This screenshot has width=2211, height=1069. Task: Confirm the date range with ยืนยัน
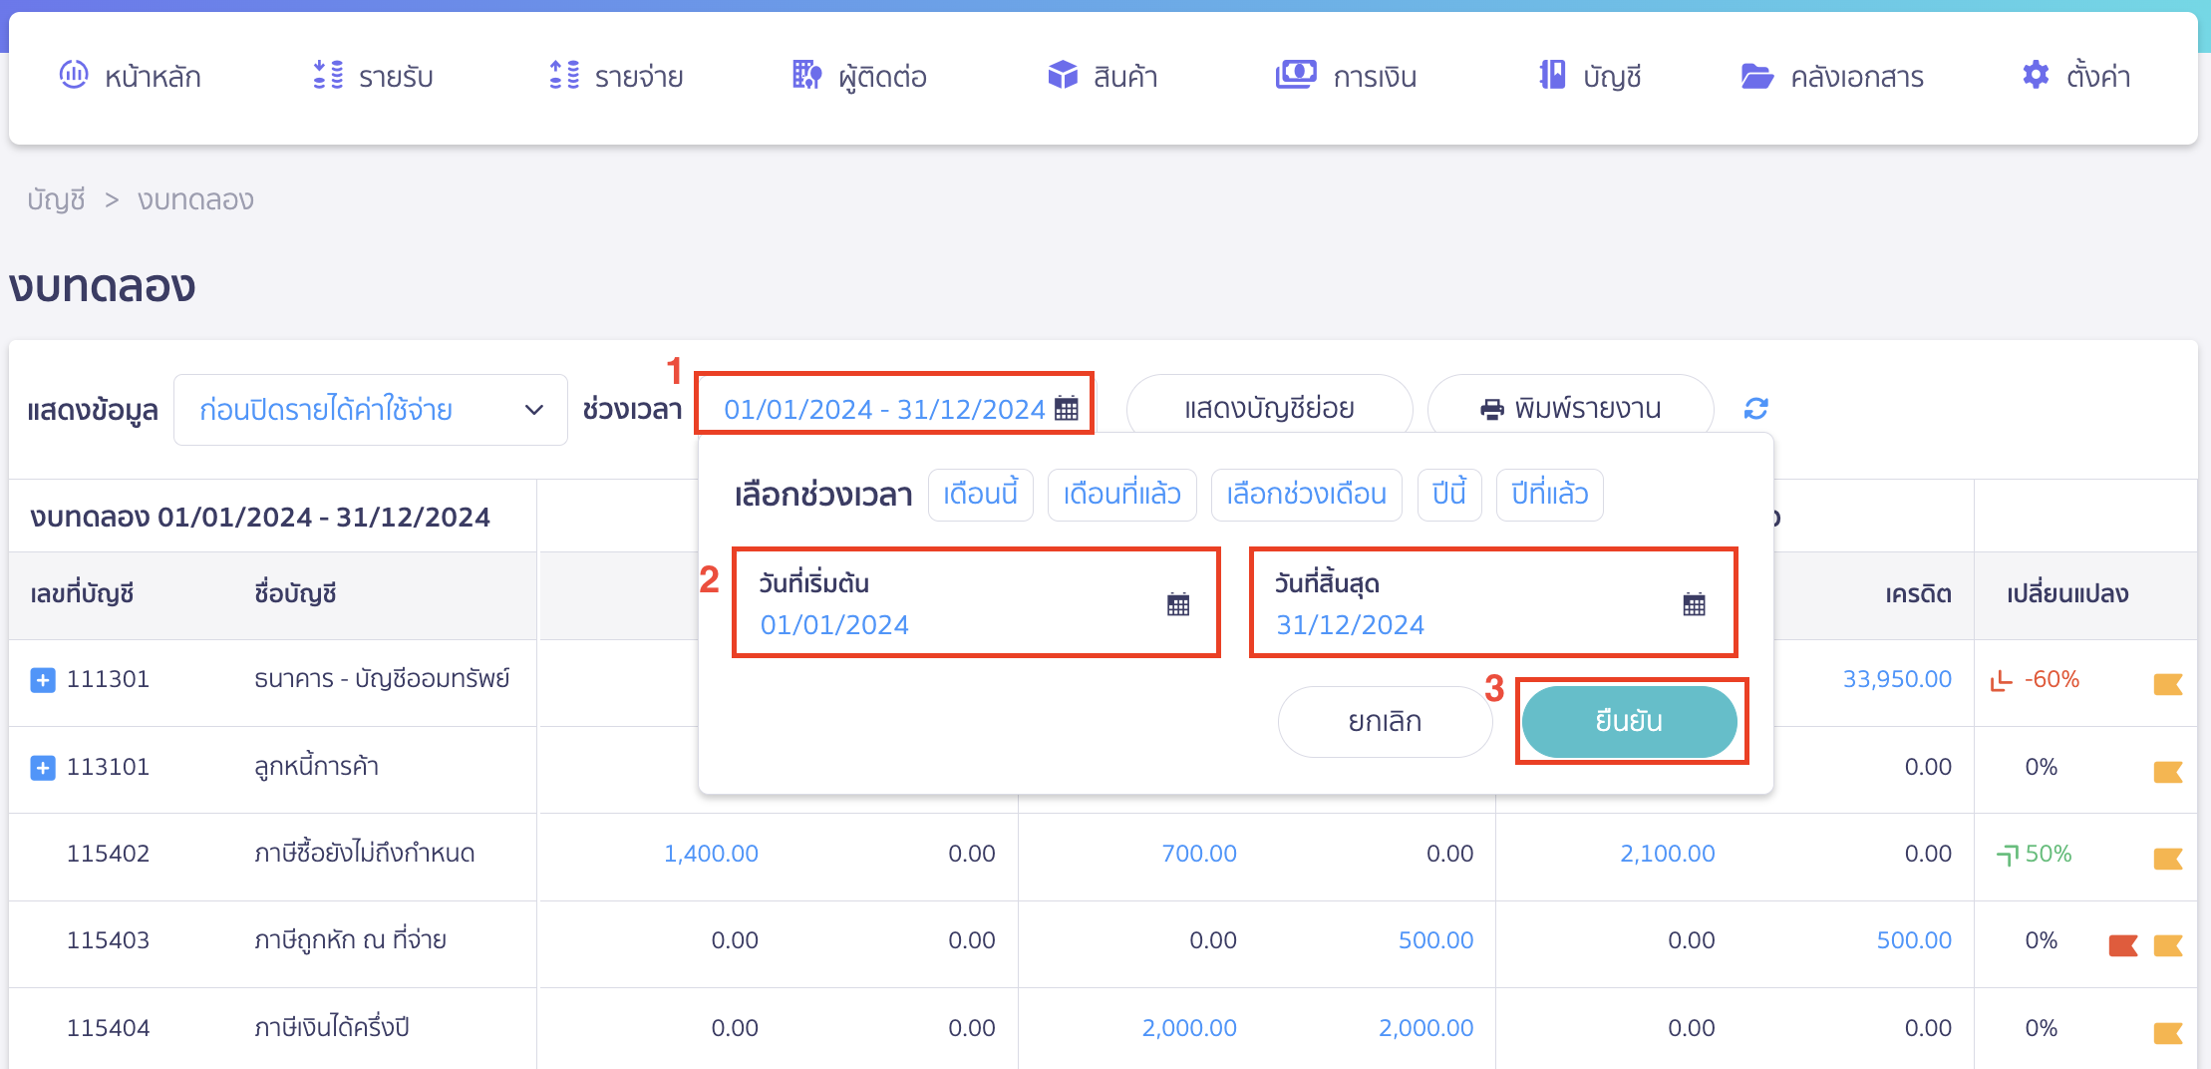point(1631,721)
